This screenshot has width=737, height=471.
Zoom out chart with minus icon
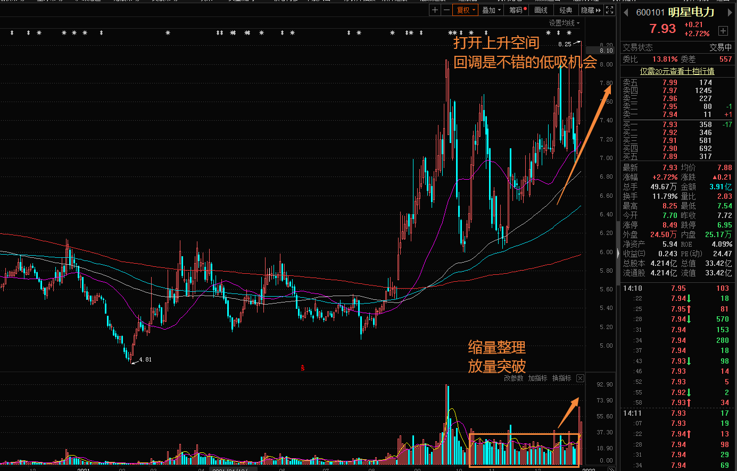(x=446, y=10)
